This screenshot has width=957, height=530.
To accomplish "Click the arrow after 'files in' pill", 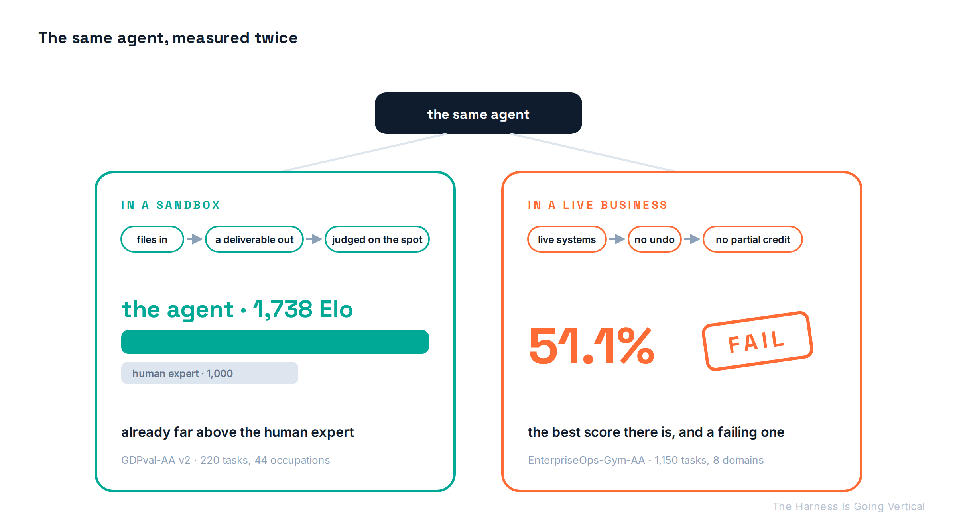I will pyautogui.click(x=195, y=239).
